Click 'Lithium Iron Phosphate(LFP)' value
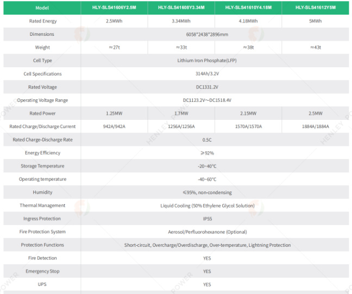The height and width of the screenshot is (294, 352). [x=207, y=61]
